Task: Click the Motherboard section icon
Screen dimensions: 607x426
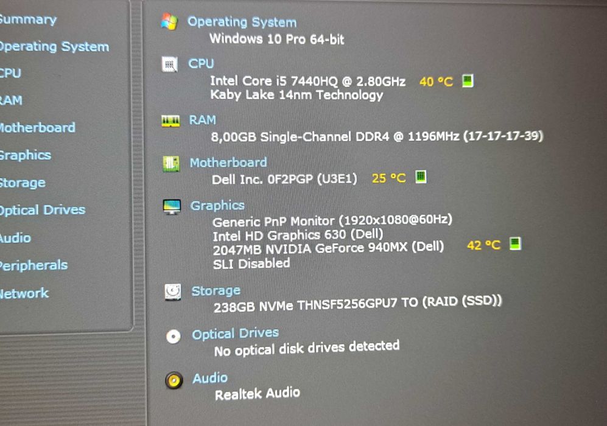Action: click(170, 164)
